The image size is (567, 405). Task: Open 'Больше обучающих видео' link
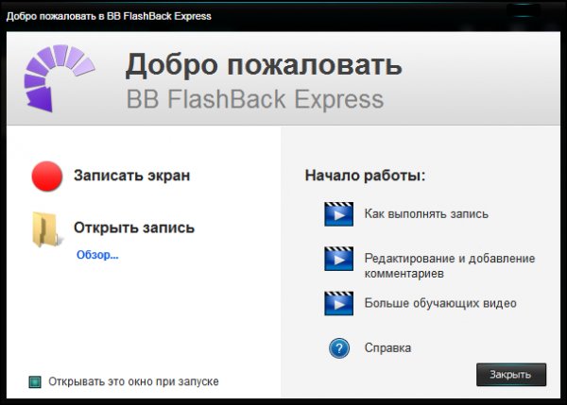click(x=440, y=303)
